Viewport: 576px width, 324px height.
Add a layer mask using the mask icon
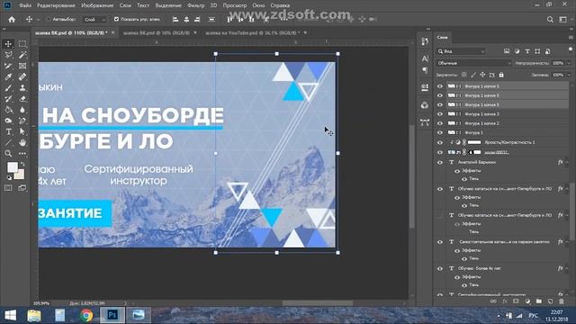516,301
